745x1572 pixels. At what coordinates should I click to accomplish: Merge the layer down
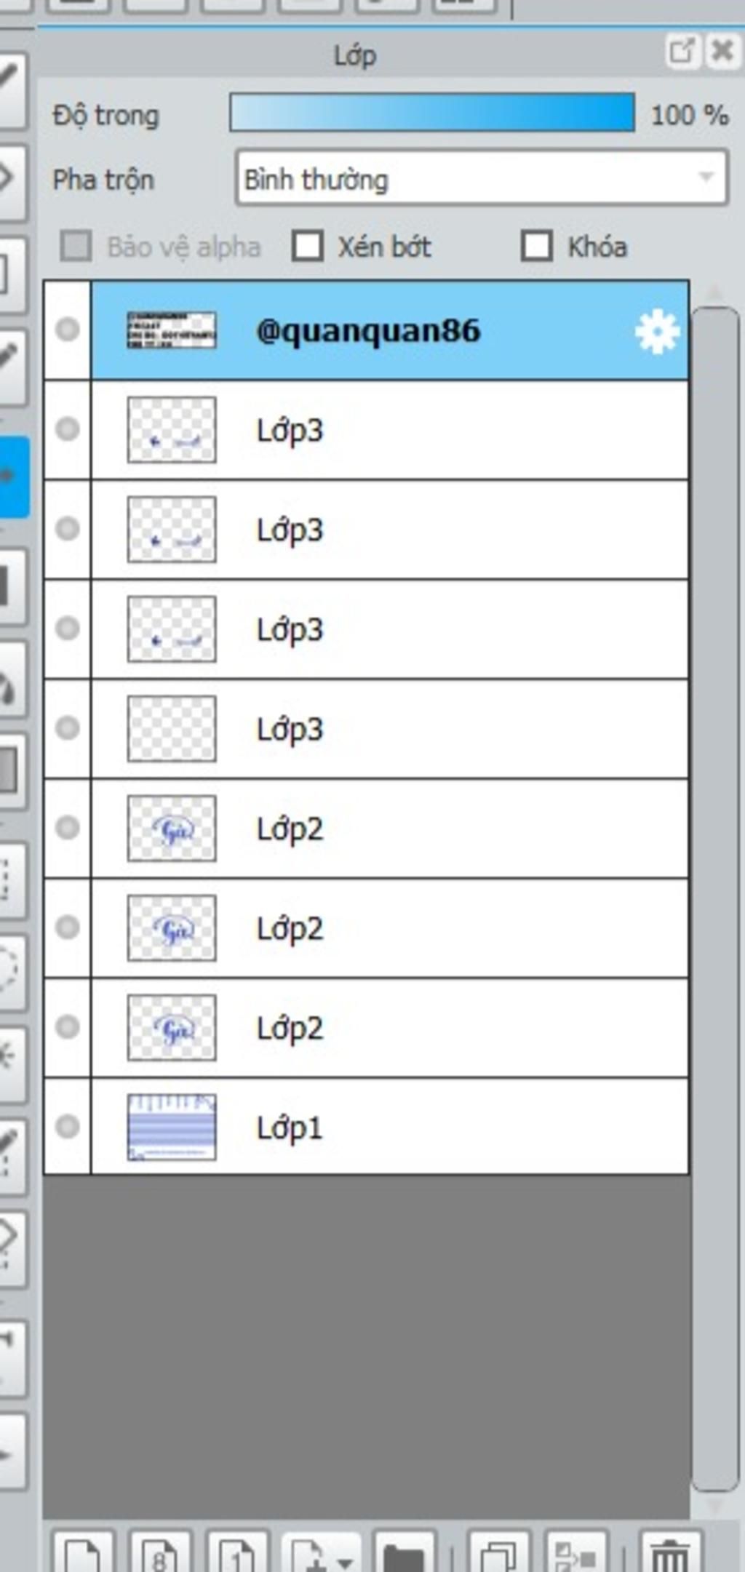pyautogui.click(x=575, y=1552)
